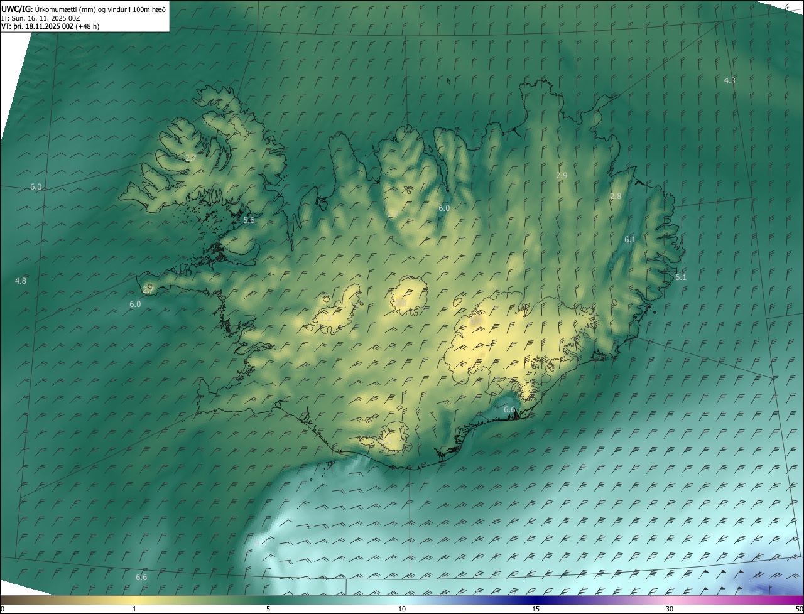Select the 5.6 value in Breiðafjörður bay
This screenshot has width=804, height=614.
point(249,220)
